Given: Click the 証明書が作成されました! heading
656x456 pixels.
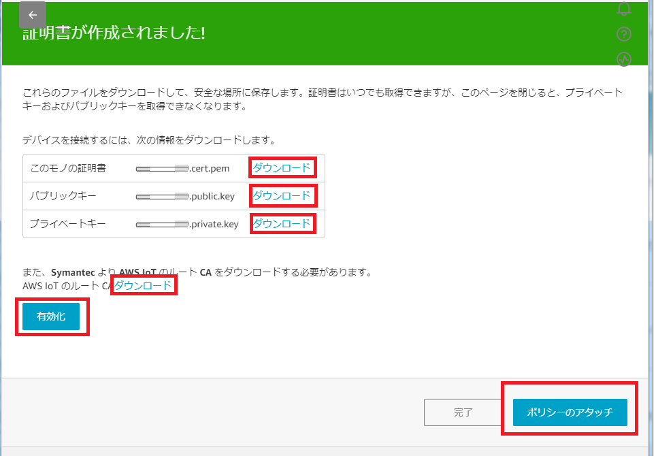Looking at the screenshot, I should 114,33.
